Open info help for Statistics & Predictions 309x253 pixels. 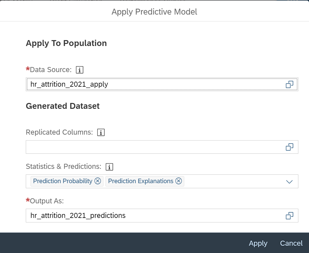(109, 167)
